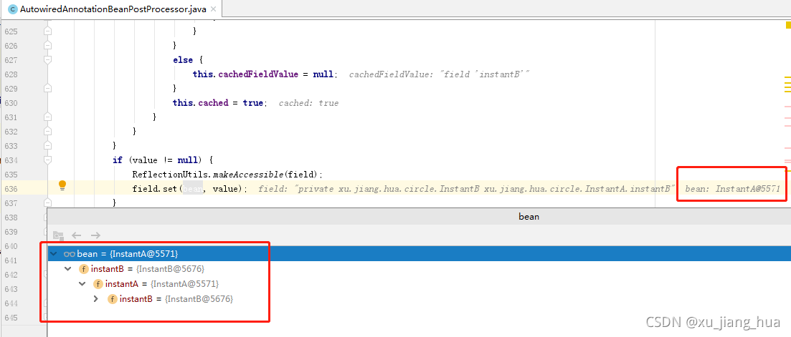Click the field icon of instantB = {InstantB@5676} first-level row
Viewport: 791px width, 337px height.
[84, 269]
